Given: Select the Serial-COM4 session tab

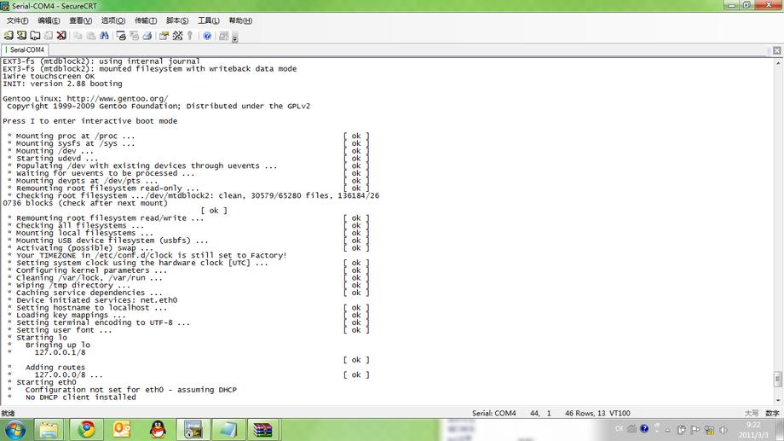Looking at the screenshot, I should click(25, 49).
